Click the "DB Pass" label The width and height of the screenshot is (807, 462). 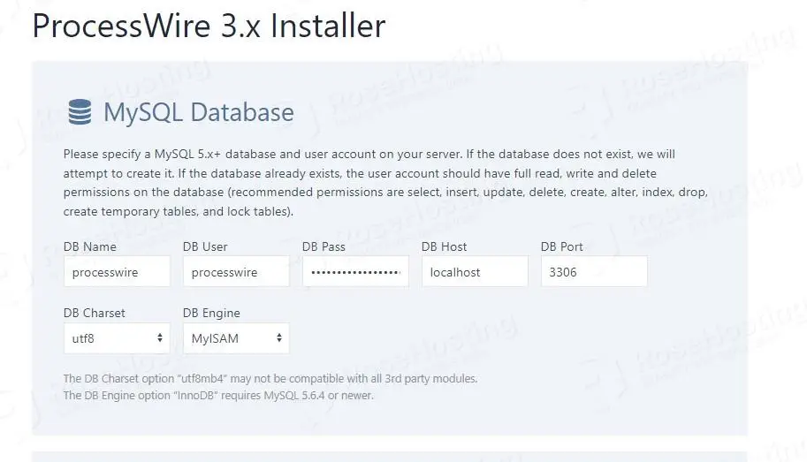[x=324, y=246]
